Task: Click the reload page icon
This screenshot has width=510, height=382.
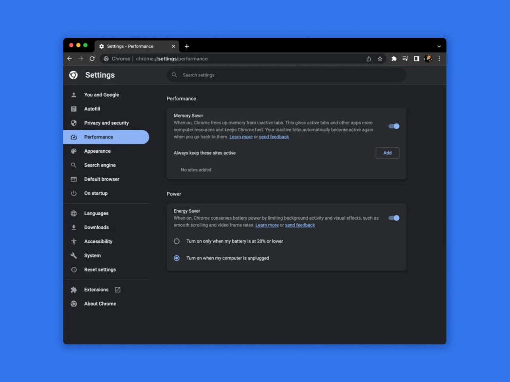Action: (92, 58)
